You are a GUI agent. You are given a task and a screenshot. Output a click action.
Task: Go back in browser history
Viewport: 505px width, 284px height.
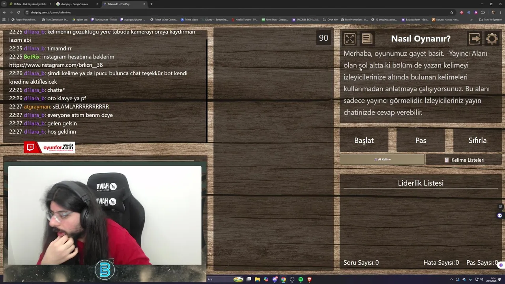click(x=4, y=12)
